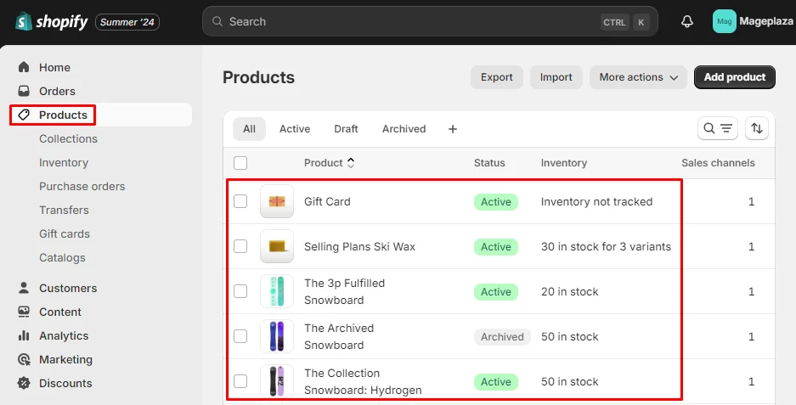Expand the More actions dropdown
The height and width of the screenshot is (405, 796).
[x=638, y=77]
